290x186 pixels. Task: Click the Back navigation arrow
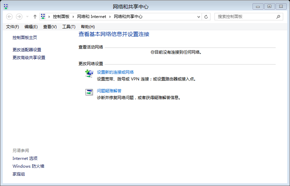[x=10, y=17]
